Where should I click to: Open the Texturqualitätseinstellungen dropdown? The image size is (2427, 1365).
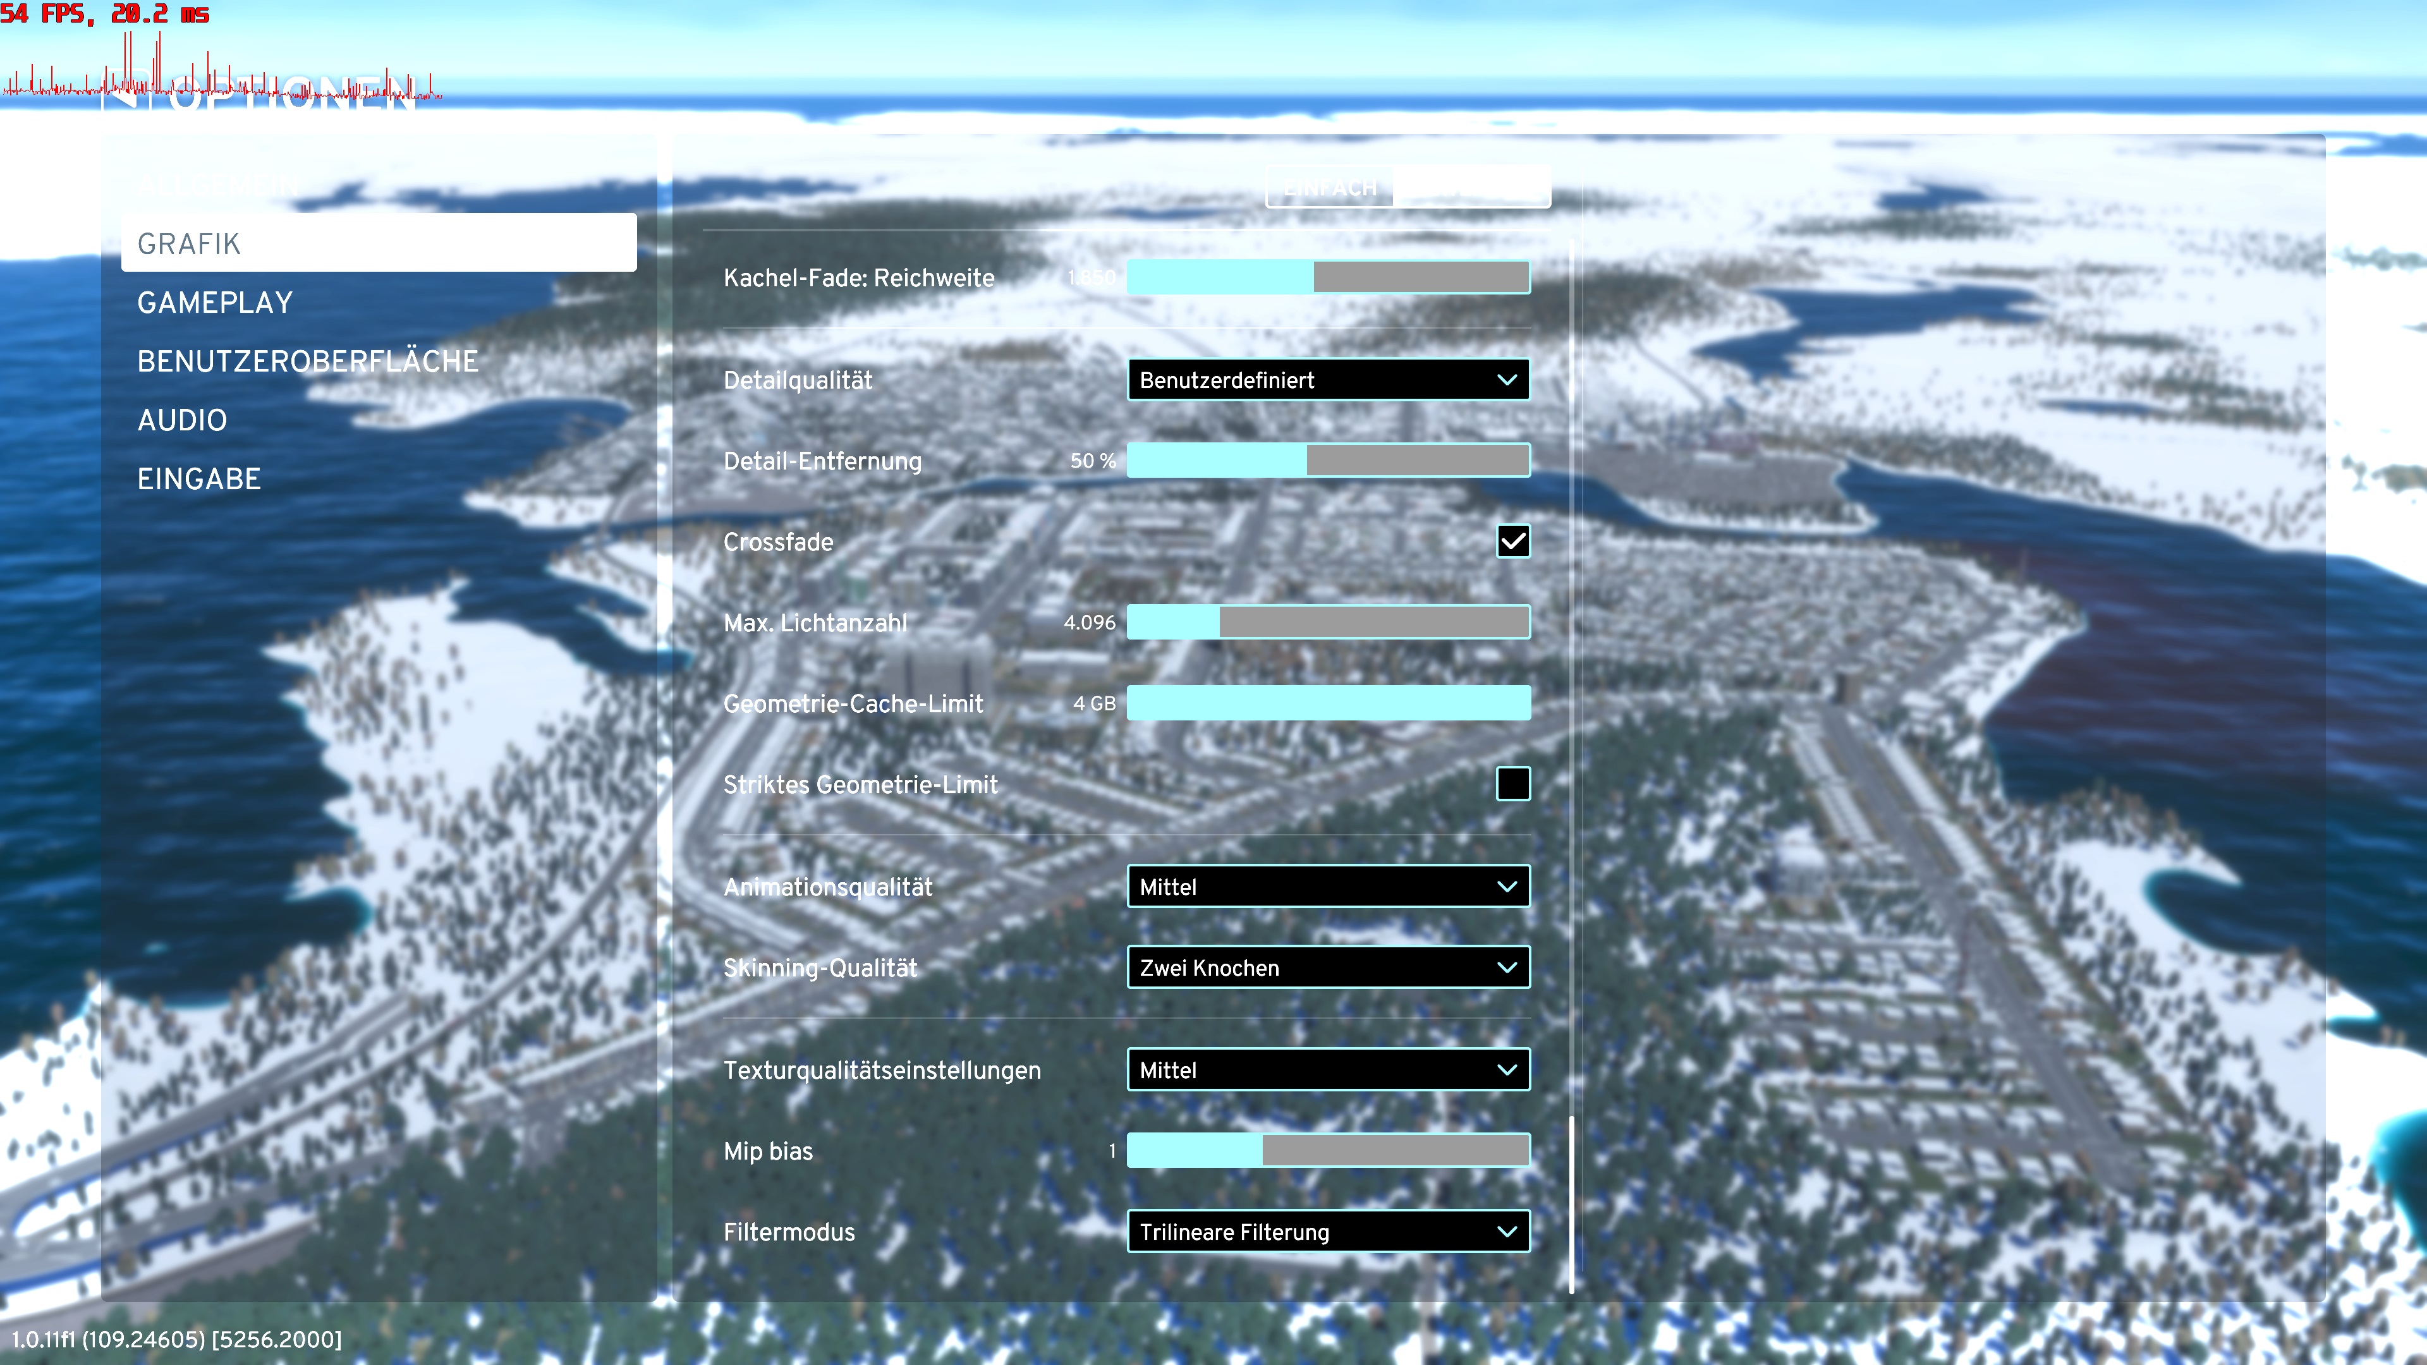click(1327, 1070)
